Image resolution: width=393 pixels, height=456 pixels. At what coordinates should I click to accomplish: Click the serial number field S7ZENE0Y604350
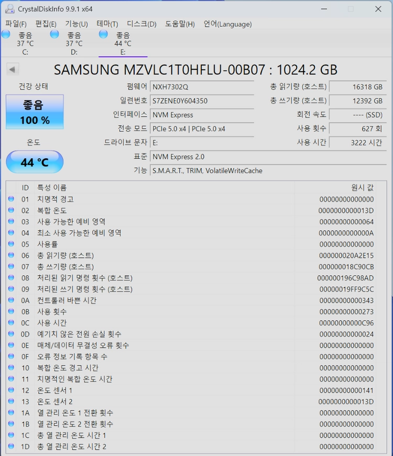(x=202, y=101)
